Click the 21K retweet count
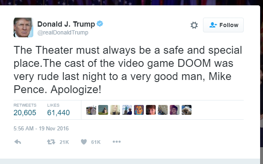This screenshot has height=164, width=263. [x=64, y=142]
